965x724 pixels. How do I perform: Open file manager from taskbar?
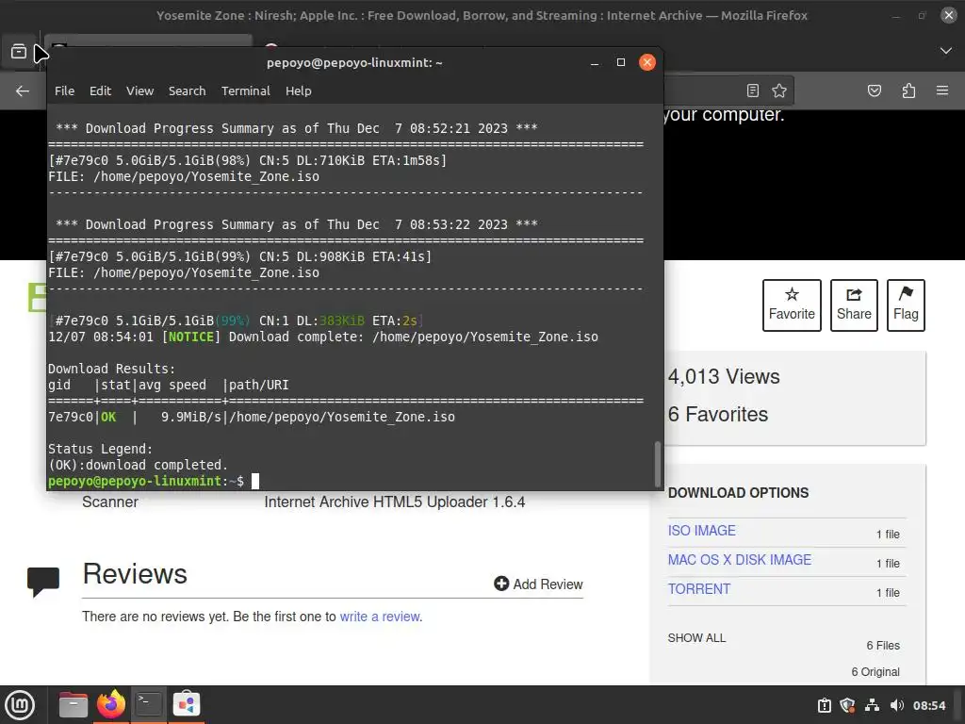coord(73,705)
